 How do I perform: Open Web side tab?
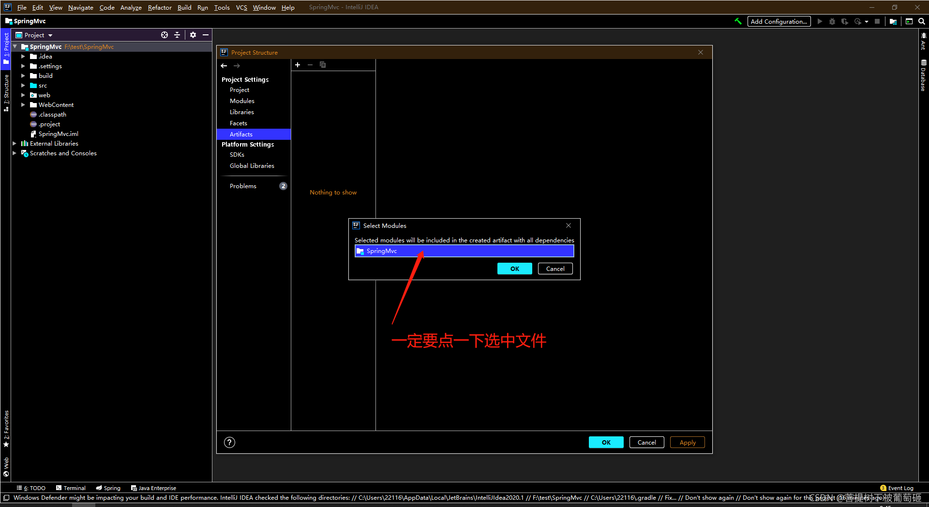6,467
